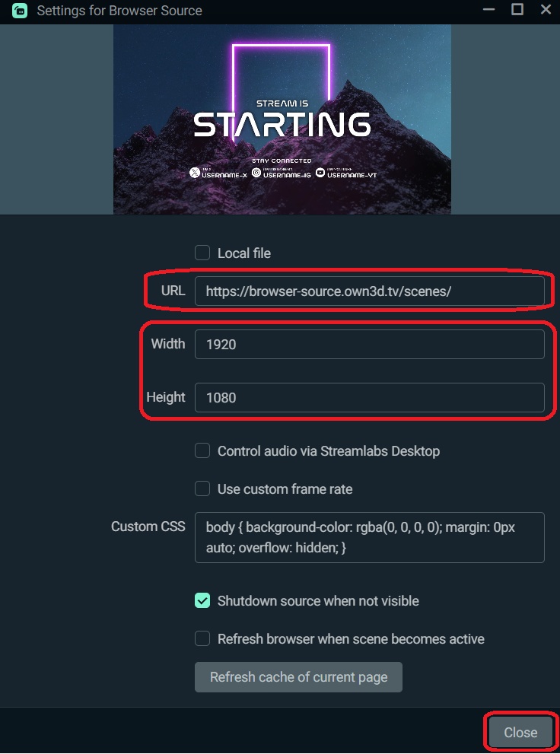
Task: Click inside the Custom CSS text box
Action: tap(369, 537)
